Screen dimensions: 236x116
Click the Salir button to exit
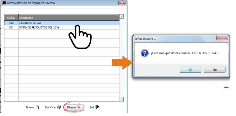click(x=94, y=107)
